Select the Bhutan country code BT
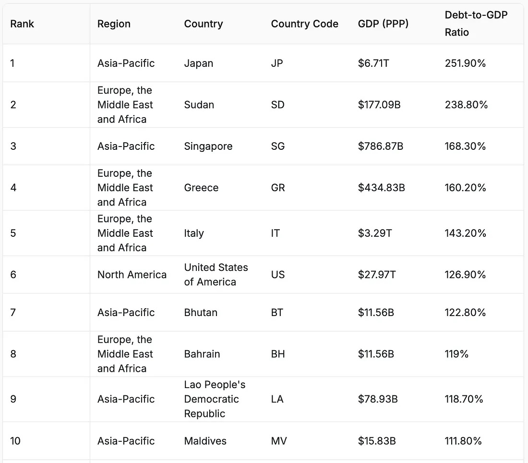This screenshot has height=463, width=528. point(277,313)
